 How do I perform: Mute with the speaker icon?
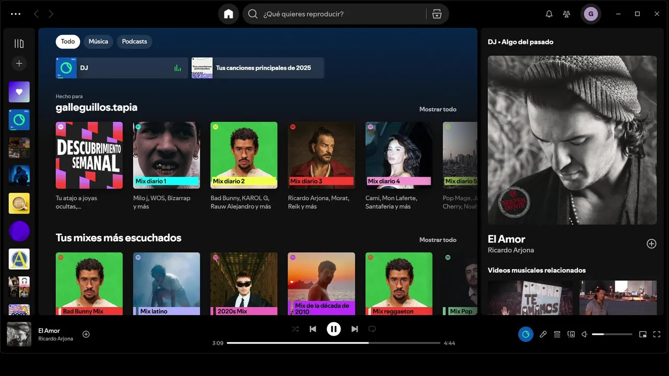(x=585, y=334)
